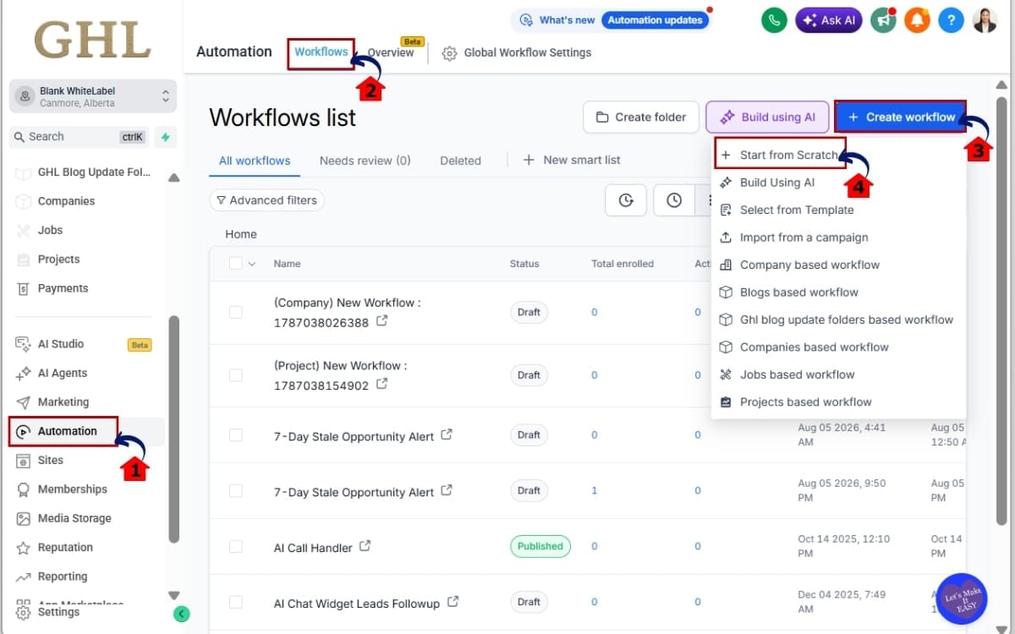
Task: Select the Needs review (0) tab
Action: (365, 161)
